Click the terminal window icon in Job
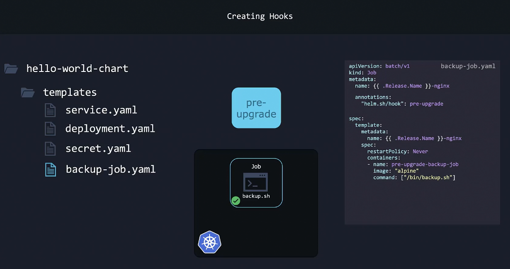510x269 pixels. [x=255, y=182]
